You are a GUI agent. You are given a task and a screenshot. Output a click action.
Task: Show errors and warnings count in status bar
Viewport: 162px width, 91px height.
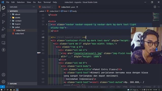click(10, 87)
